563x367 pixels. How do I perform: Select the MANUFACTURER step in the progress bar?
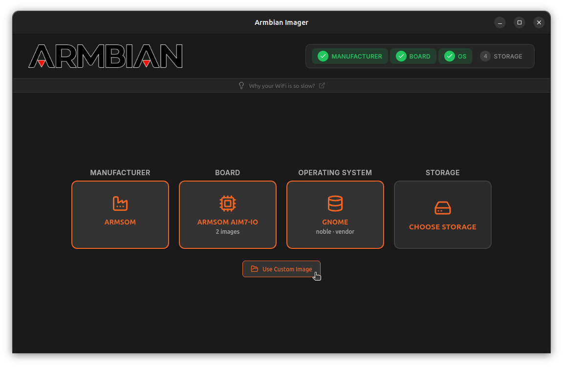pyautogui.click(x=349, y=56)
